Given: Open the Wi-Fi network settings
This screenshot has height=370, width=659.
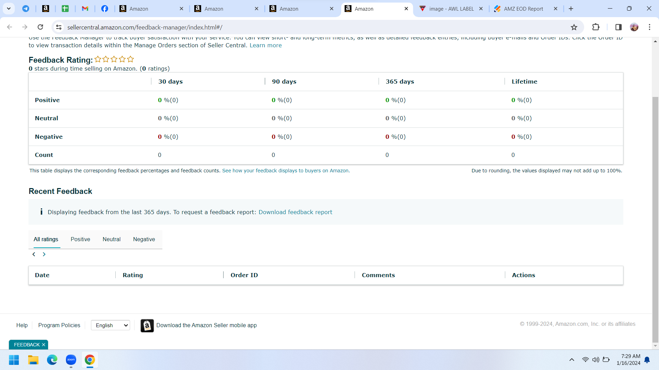Looking at the screenshot, I should [x=586, y=360].
